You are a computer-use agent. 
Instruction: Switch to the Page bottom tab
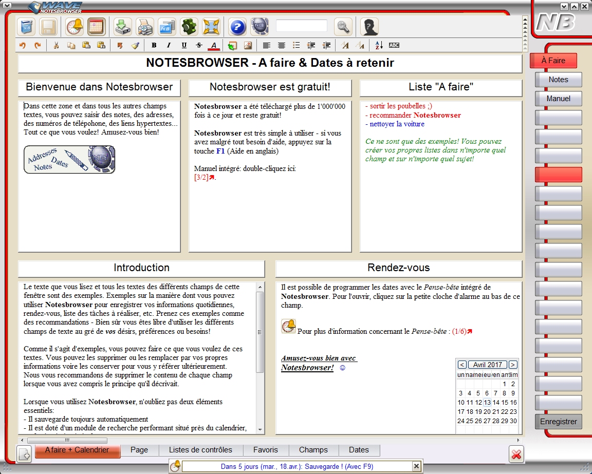(x=139, y=450)
